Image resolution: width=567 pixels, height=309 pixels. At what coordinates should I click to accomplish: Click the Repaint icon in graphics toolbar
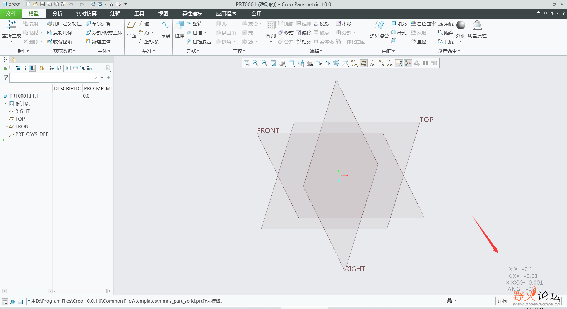pos(273,63)
